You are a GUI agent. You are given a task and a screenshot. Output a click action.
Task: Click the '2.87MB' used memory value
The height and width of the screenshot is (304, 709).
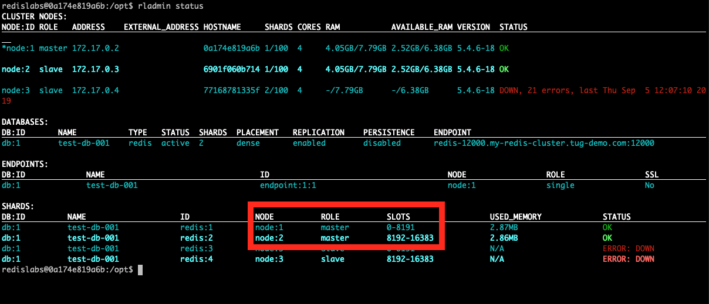click(x=504, y=227)
